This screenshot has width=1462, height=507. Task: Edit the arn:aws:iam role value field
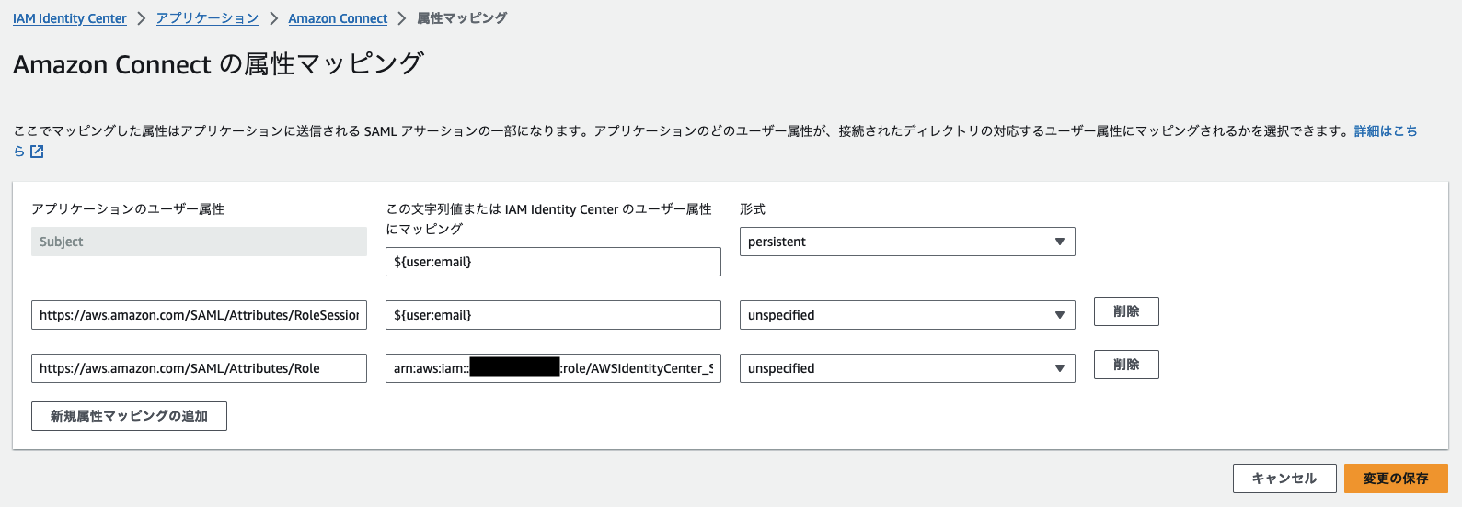553,368
